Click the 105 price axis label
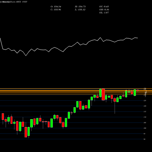Viewport: 152px width, 152px height. pos(145,123)
